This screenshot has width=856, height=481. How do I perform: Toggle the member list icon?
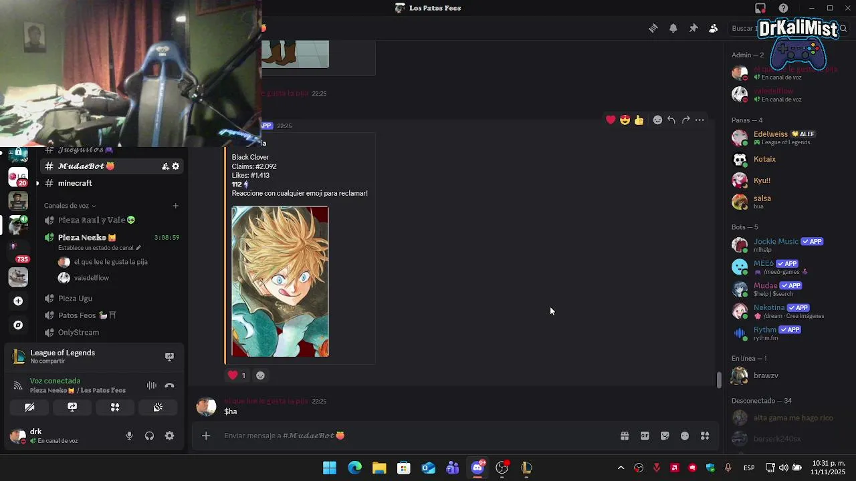point(714,28)
